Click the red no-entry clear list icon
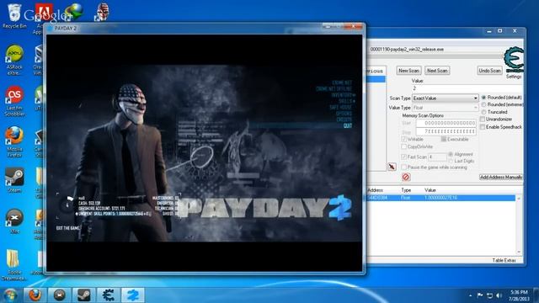Screen dimensions: 539x303 pos(406,178)
